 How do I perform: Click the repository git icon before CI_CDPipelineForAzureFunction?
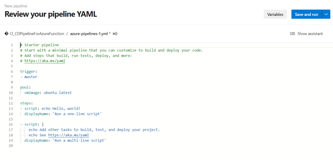7,34
